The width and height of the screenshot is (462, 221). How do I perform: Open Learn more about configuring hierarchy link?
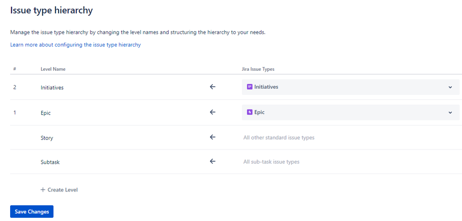tap(75, 45)
